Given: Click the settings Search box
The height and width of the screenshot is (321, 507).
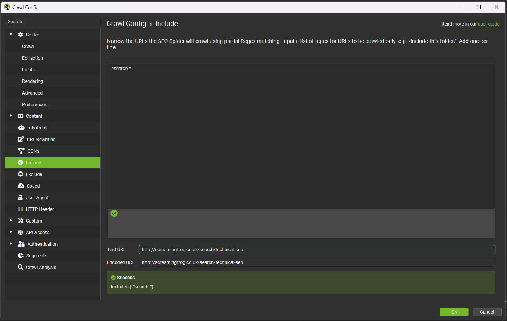Looking at the screenshot, I should click(53, 22).
